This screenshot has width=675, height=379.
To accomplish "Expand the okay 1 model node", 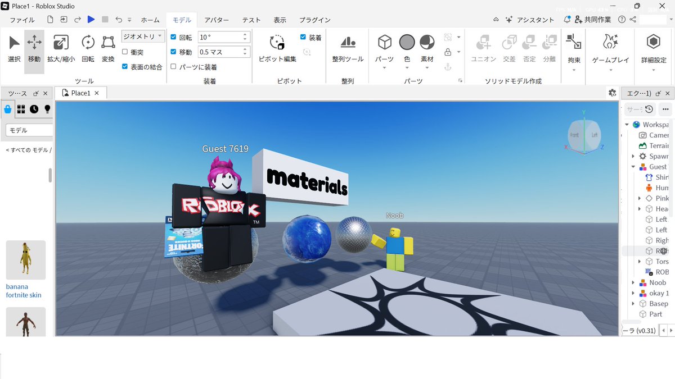I will click(633, 293).
